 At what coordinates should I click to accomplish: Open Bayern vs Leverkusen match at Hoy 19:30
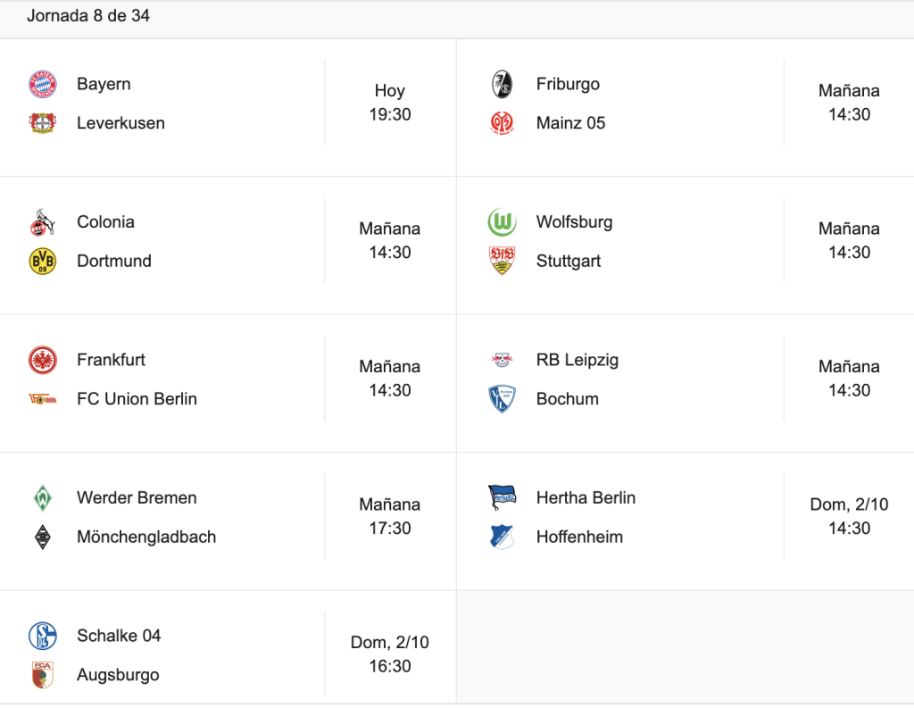[389, 103]
